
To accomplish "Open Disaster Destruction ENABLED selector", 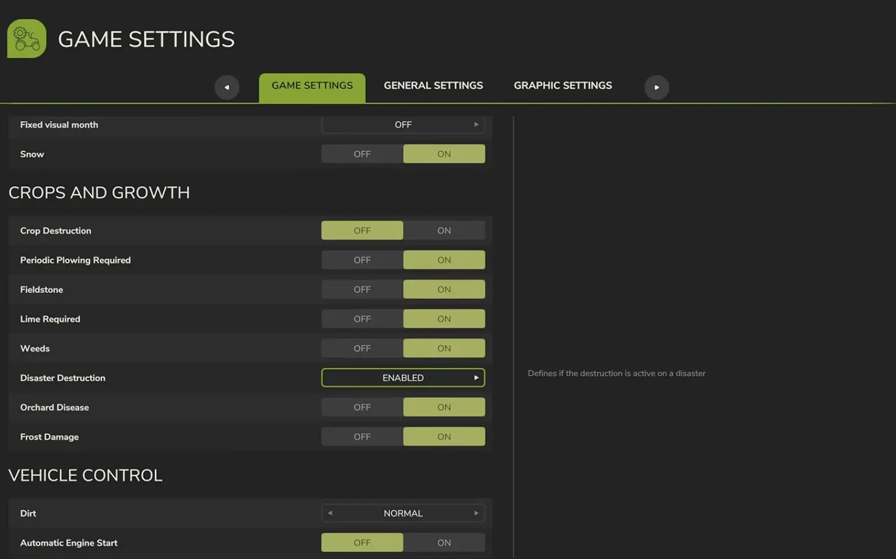I will click(x=403, y=378).
